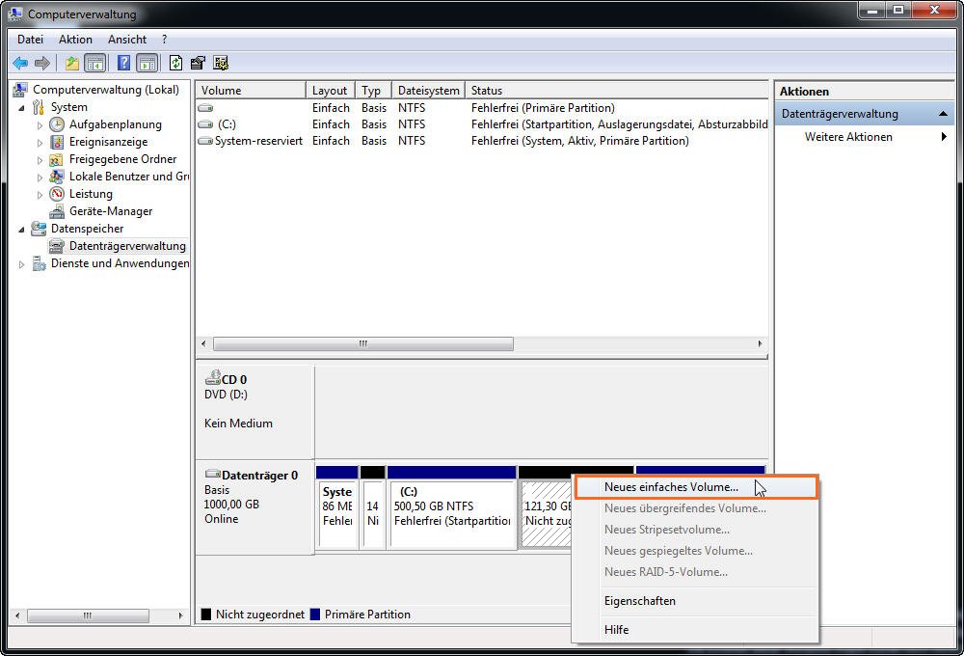This screenshot has width=964, height=656.
Task: Expand the Lokale Benutzer und Gruppen node
Action: click(40, 178)
